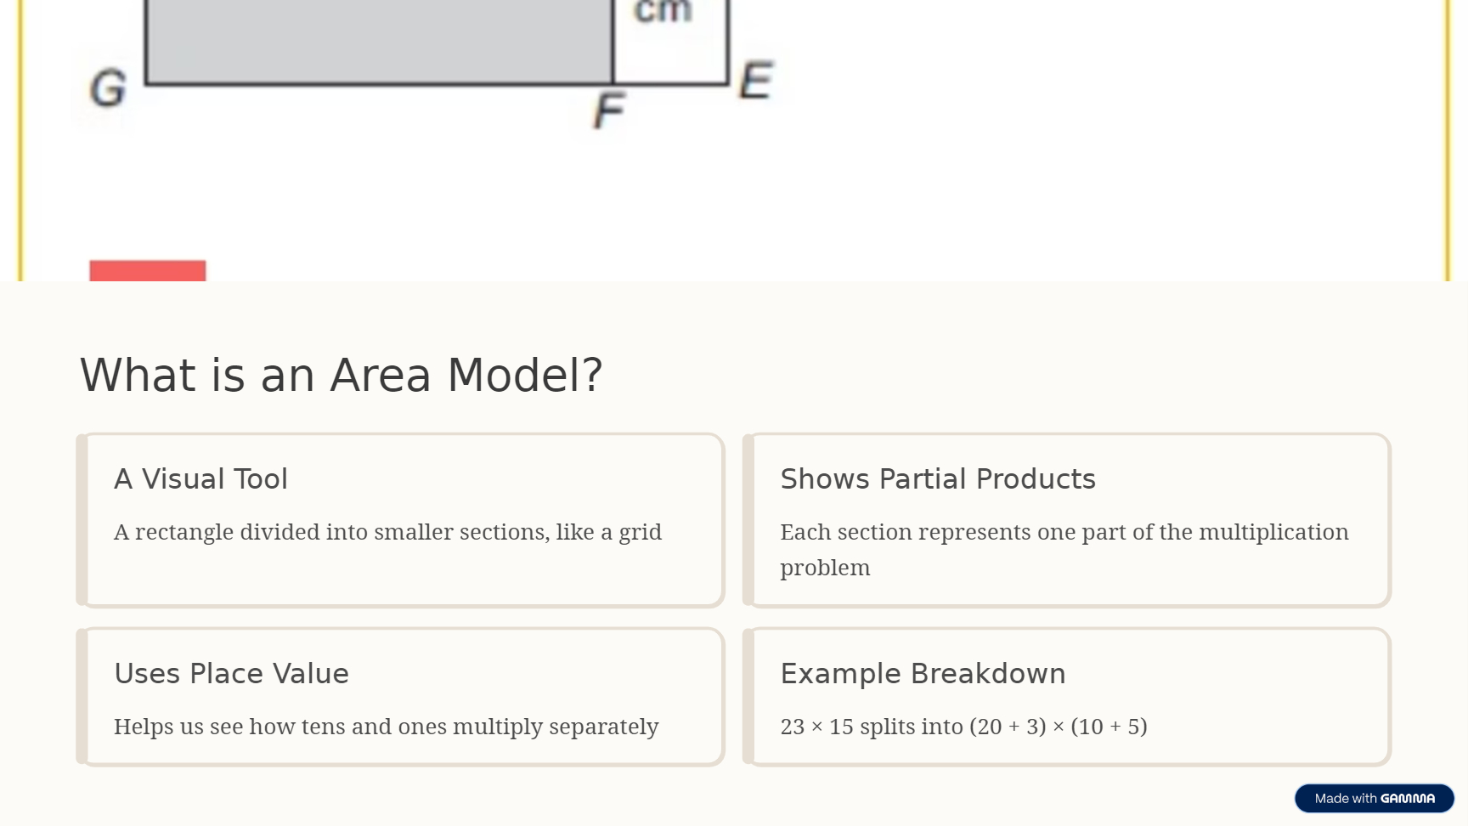
Task: Select the 'Shows Partial Products' card title
Action: click(937, 479)
